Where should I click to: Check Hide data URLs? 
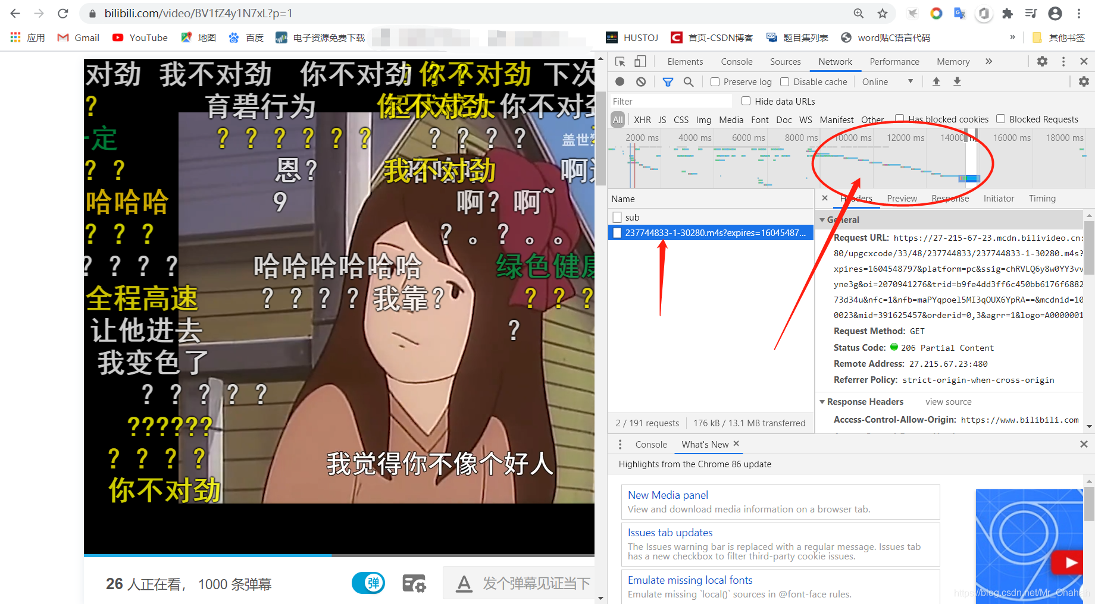(746, 101)
